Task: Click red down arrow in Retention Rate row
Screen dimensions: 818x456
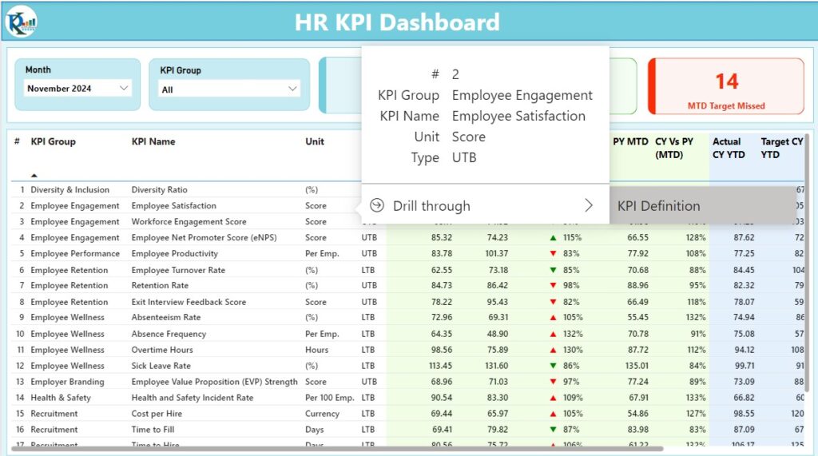Action: 553,285
